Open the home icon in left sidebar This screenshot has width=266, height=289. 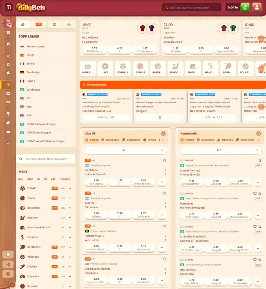8,44
